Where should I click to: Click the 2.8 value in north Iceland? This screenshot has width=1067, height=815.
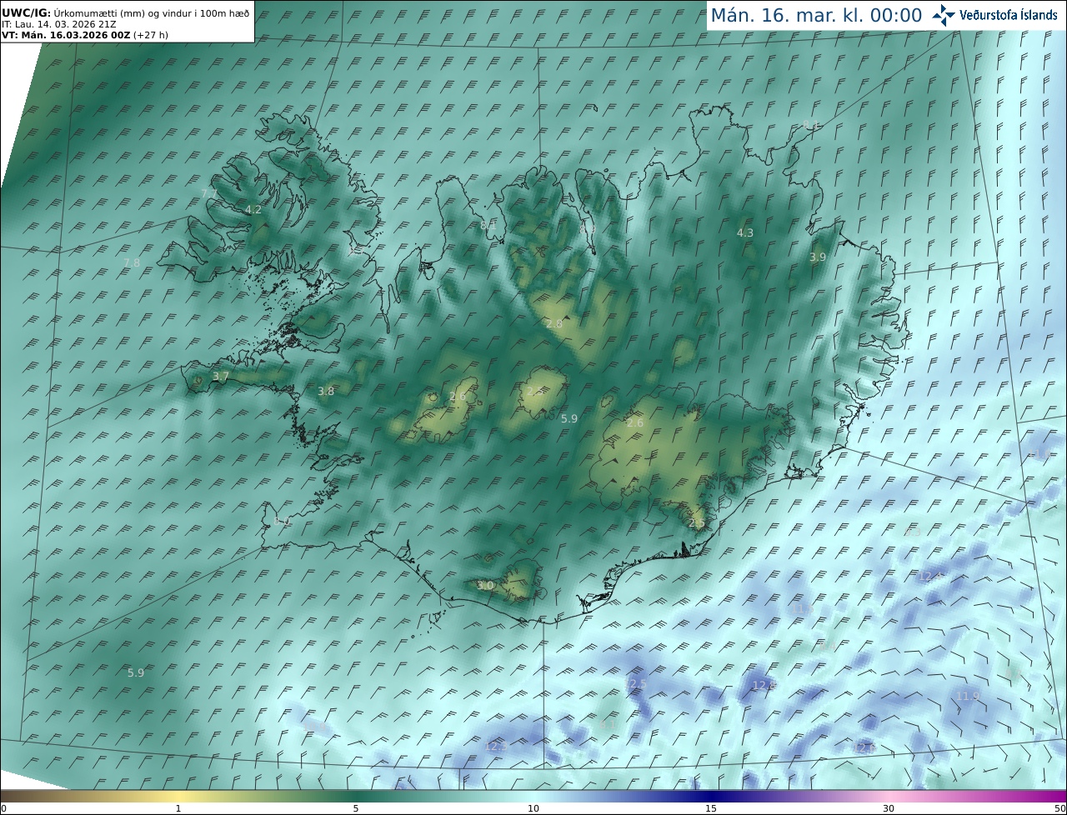(554, 323)
